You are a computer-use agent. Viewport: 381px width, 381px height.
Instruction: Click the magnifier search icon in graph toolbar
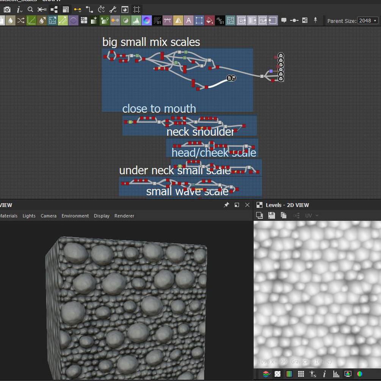pyautogui.click(x=30, y=9)
